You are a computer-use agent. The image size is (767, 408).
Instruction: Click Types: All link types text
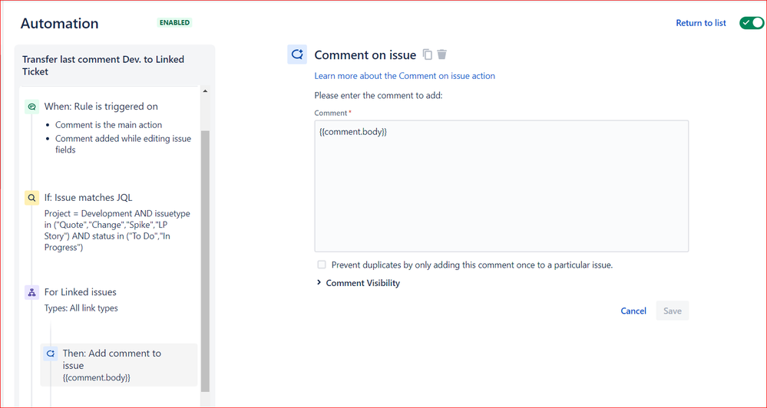[x=81, y=308]
